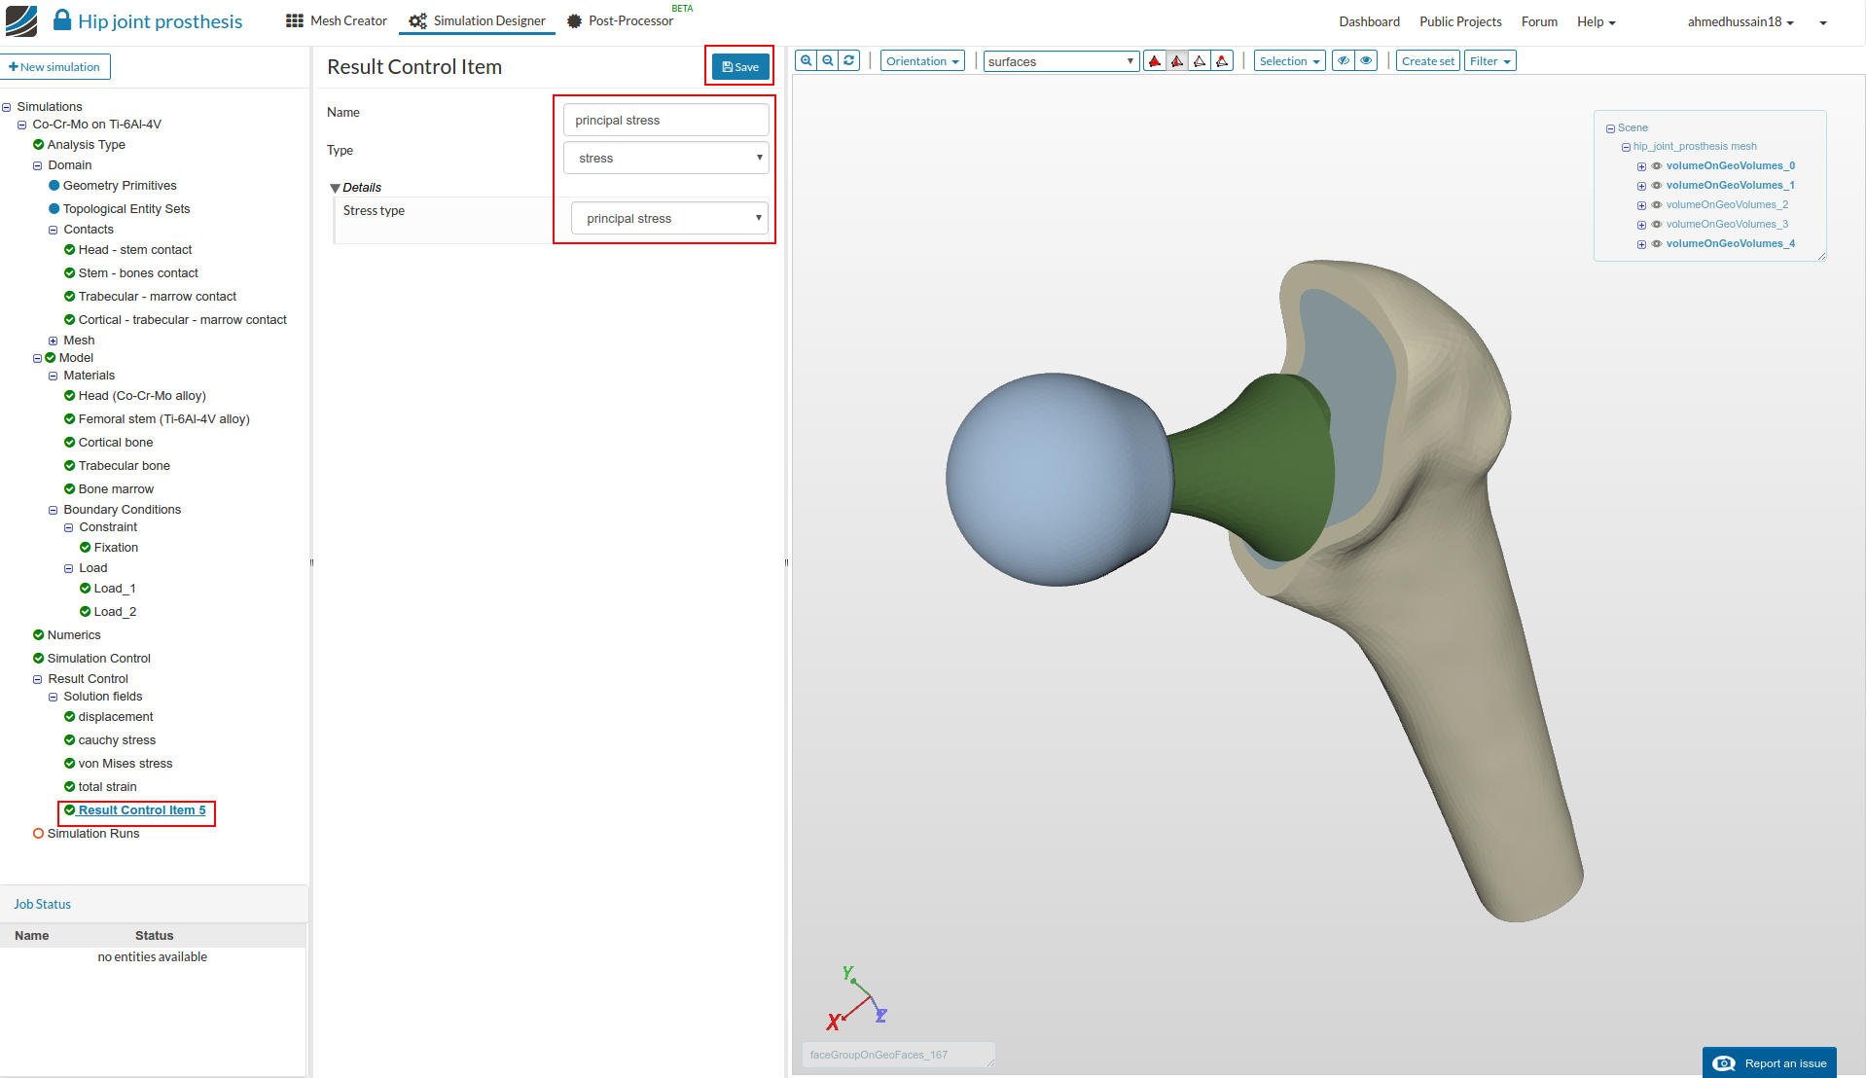Screen dimensions: 1866x1078
Task: Open the Stress type dropdown
Action: [670, 218]
